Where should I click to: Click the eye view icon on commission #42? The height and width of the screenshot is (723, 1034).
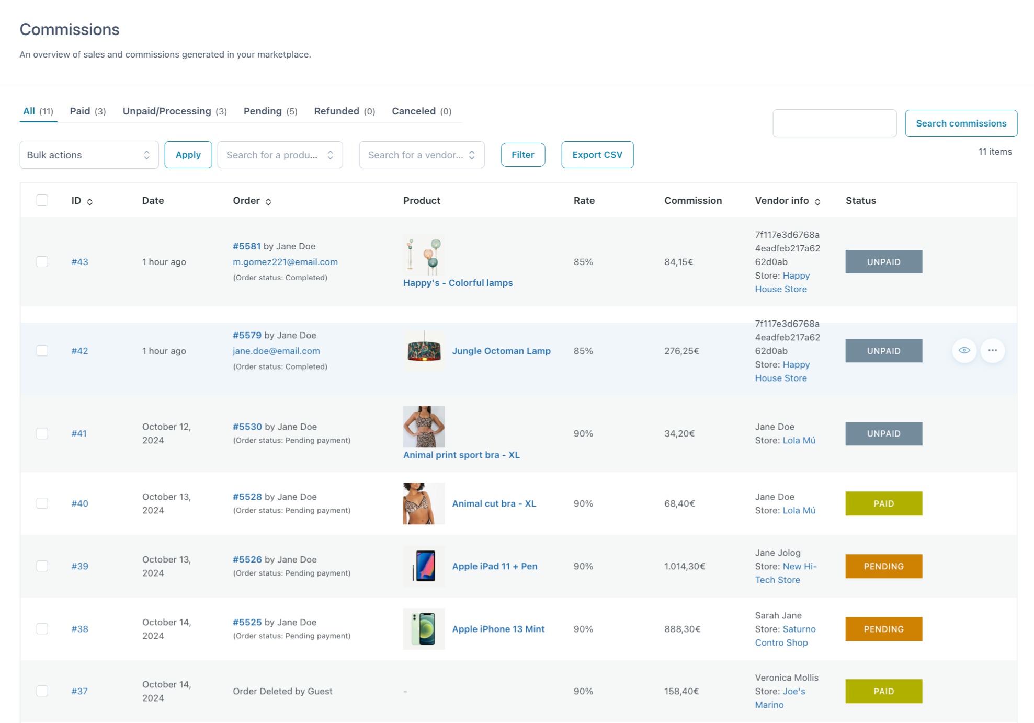(964, 350)
